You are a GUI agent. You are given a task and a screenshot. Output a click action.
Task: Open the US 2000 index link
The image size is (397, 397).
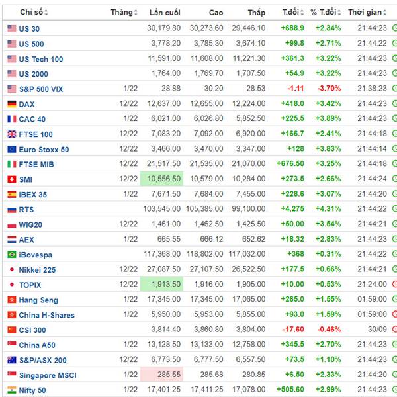34,74
